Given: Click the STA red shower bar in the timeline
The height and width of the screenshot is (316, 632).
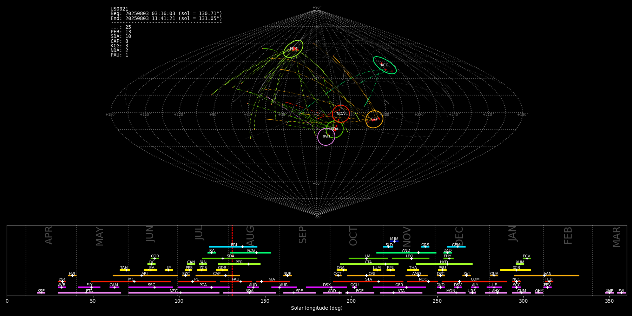Looking at the screenshot, I should coord(368,281).
